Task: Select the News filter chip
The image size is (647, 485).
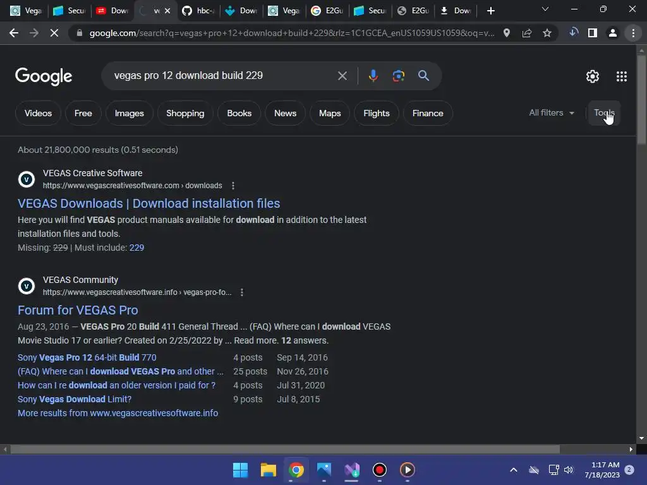Action: coord(285,113)
